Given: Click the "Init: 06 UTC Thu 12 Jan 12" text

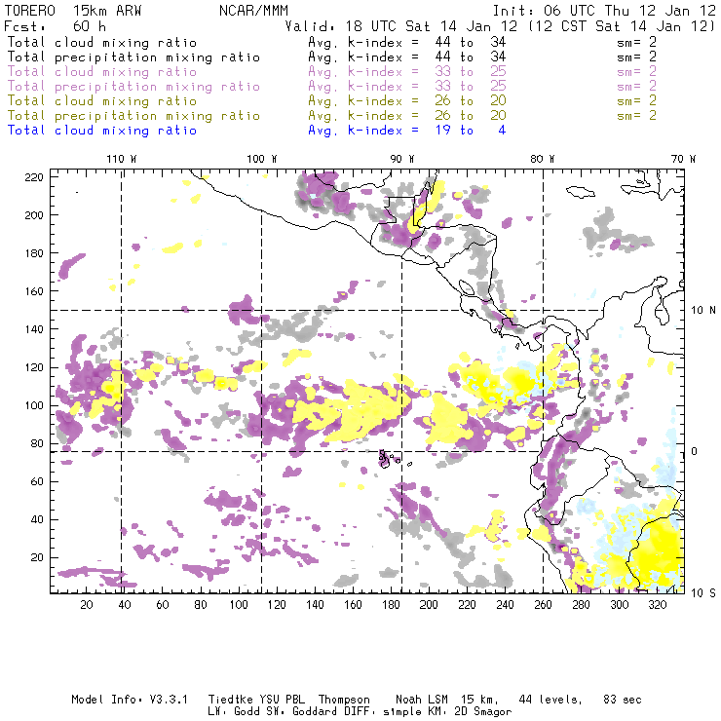Looking at the screenshot, I should (604, 11).
